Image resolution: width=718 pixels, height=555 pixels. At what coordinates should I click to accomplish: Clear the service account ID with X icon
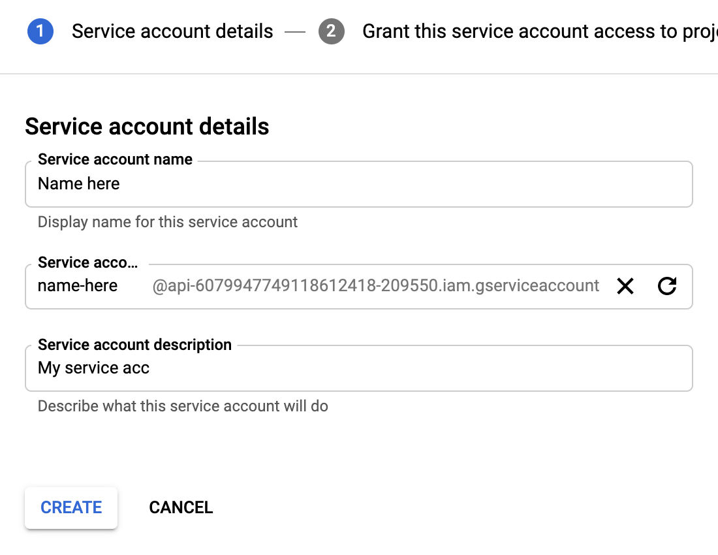click(x=625, y=286)
